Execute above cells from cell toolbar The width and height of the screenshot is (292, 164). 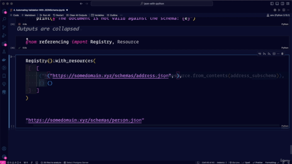click(265, 54)
